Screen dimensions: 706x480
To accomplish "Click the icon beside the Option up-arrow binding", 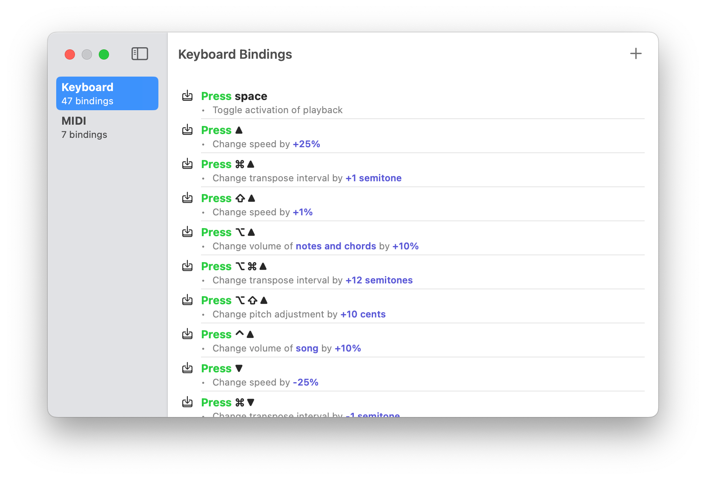I will tap(187, 232).
